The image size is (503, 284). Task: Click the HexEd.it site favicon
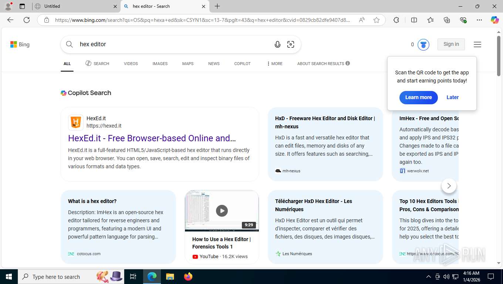point(75,122)
